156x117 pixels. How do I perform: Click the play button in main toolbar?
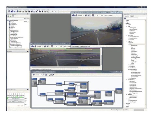[43, 11]
